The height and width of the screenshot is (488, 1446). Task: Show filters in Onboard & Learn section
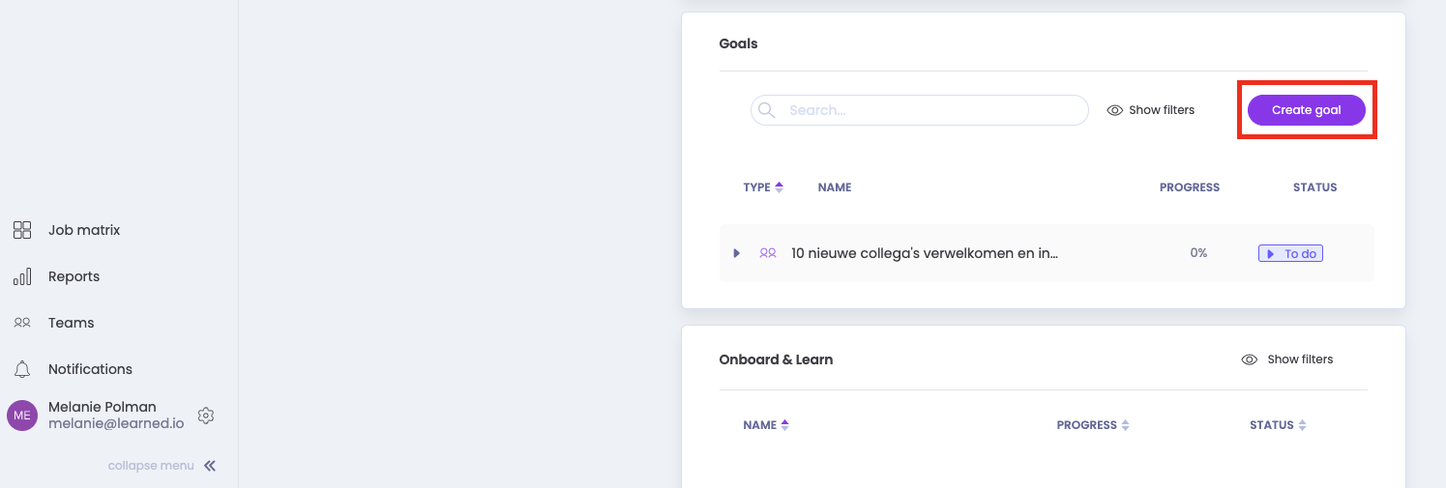coord(1287,359)
